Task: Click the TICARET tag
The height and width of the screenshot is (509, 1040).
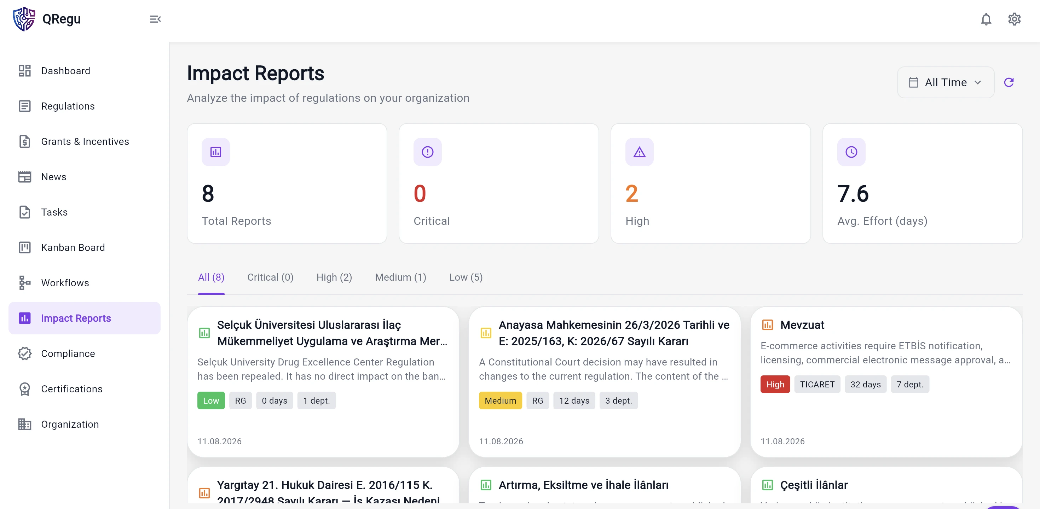Action: 817,384
